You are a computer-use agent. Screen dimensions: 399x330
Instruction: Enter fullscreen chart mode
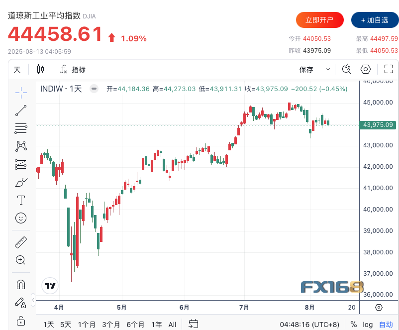point(389,70)
